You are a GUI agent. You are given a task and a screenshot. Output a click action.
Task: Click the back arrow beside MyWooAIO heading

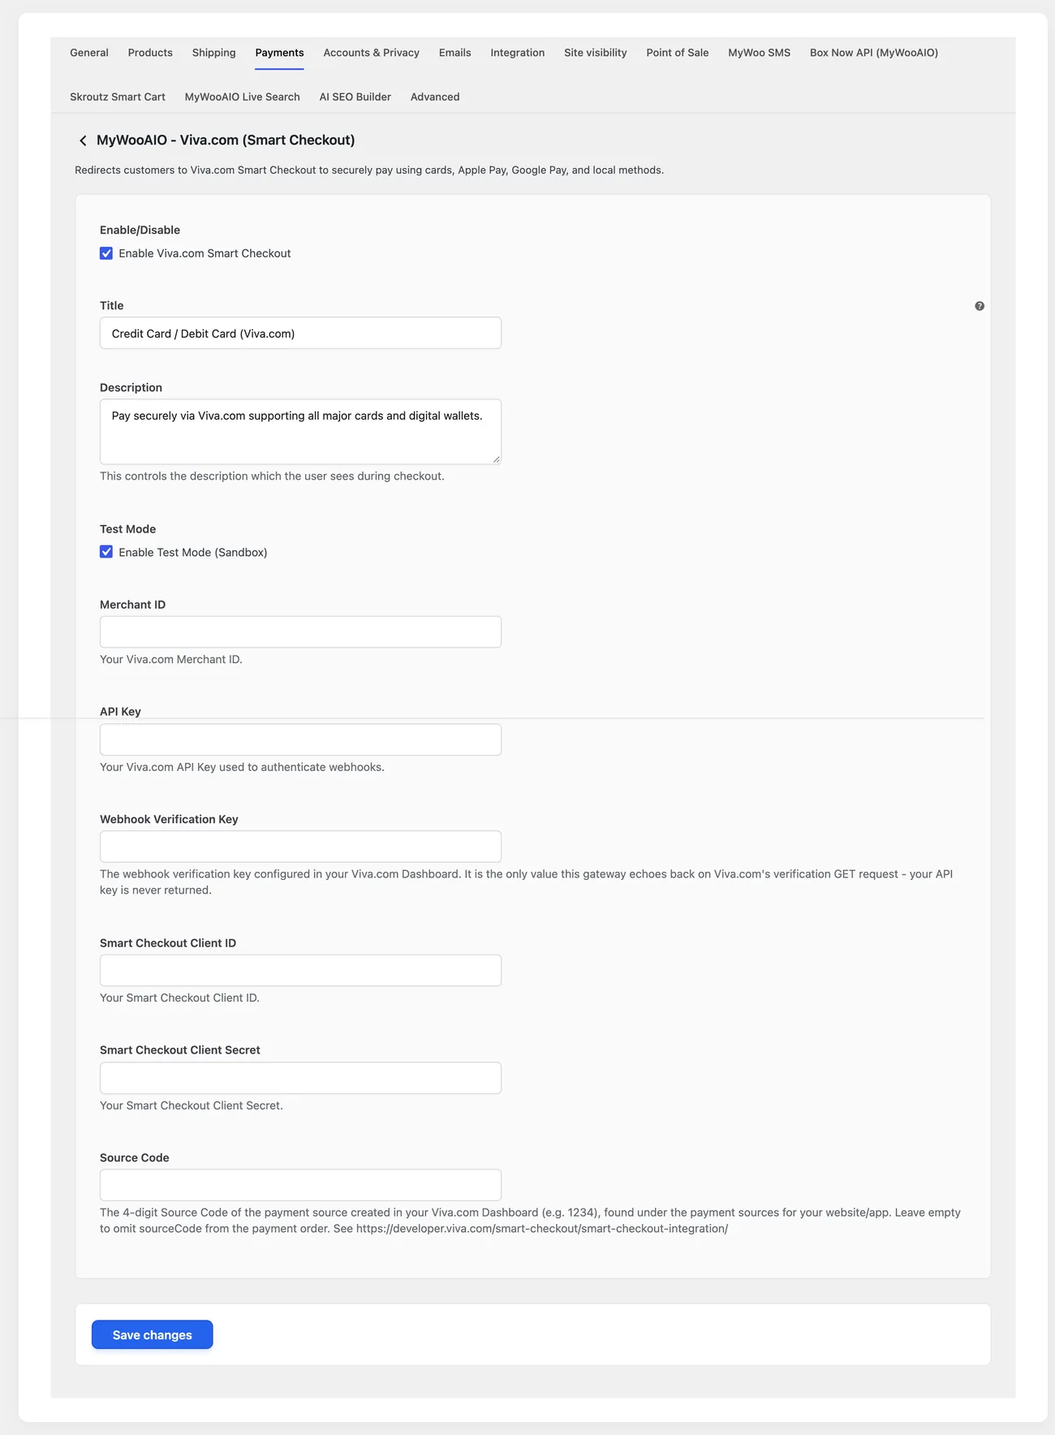click(x=83, y=140)
